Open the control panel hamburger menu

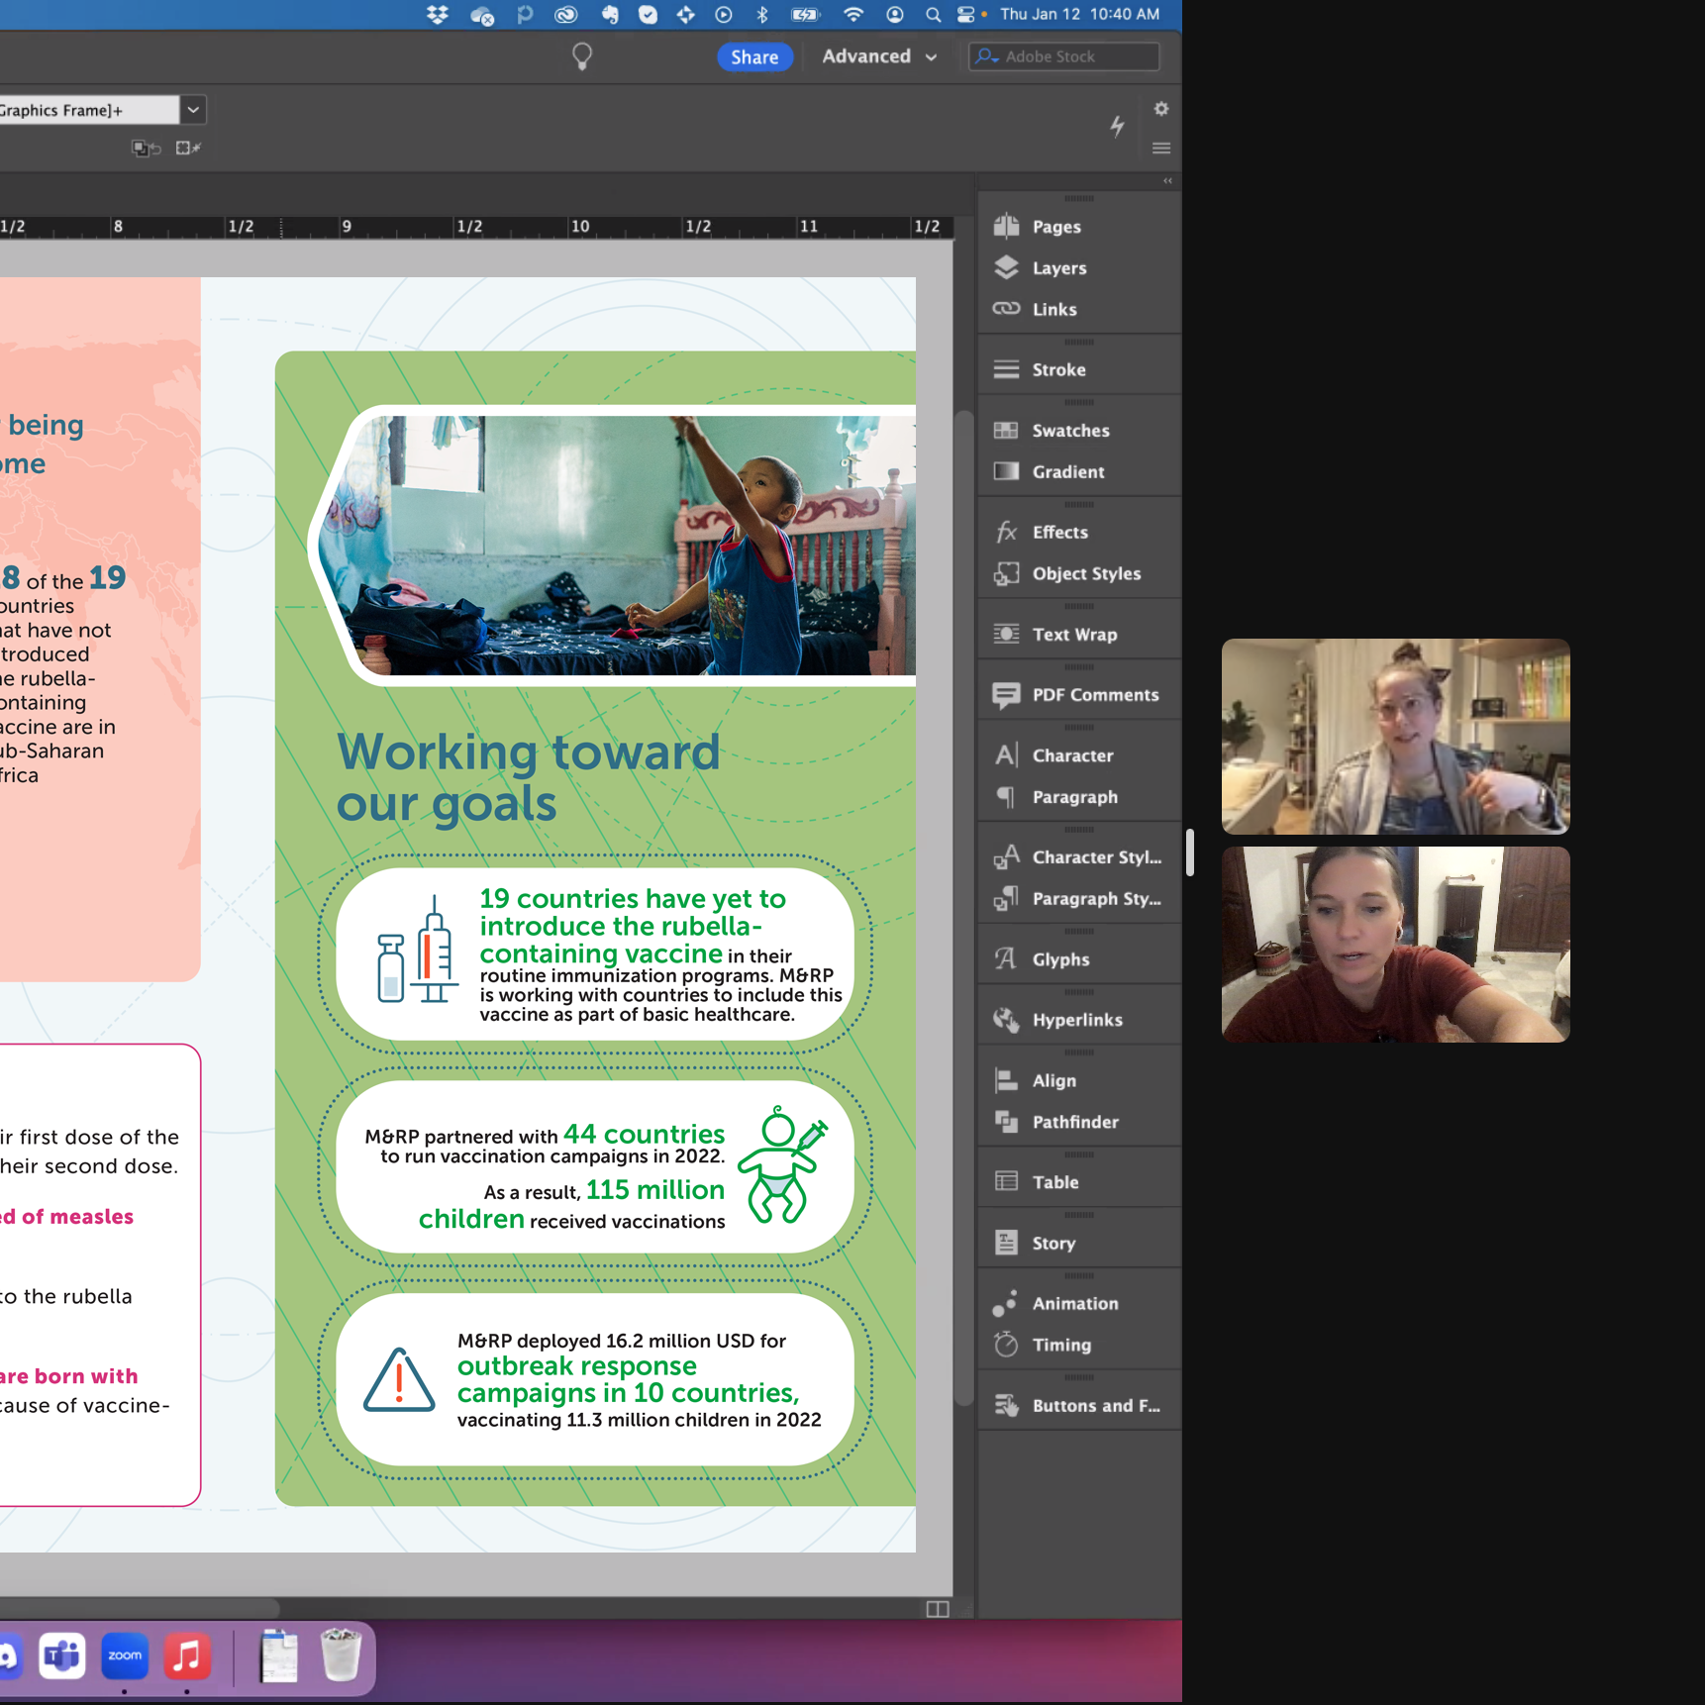(x=1161, y=149)
